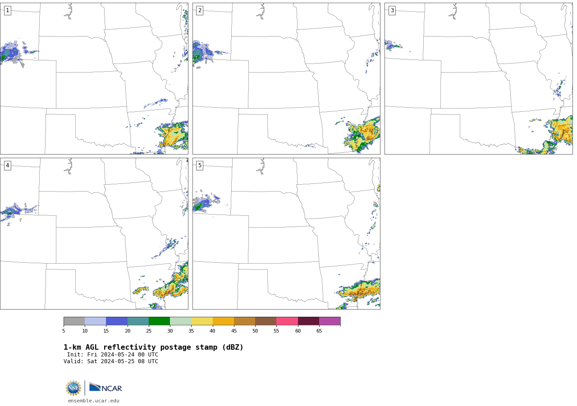Click the 'Init: Fri 2024-05-24 00 UTC' text
The width and height of the screenshot is (577, 406).
[113, 355]
